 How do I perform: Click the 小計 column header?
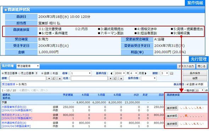click(x=136, y=95)
